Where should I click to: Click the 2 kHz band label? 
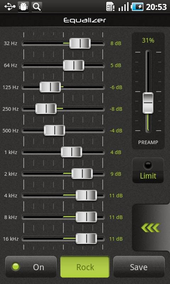pyautogui.click(x=11, y=174)
